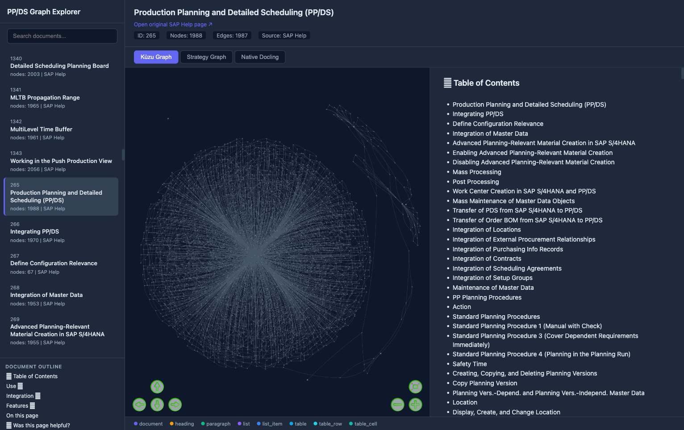The height and width of the screenshot is (430, 684).
Task: Select Kùzu Graph tab
Action: pos(156,57)
